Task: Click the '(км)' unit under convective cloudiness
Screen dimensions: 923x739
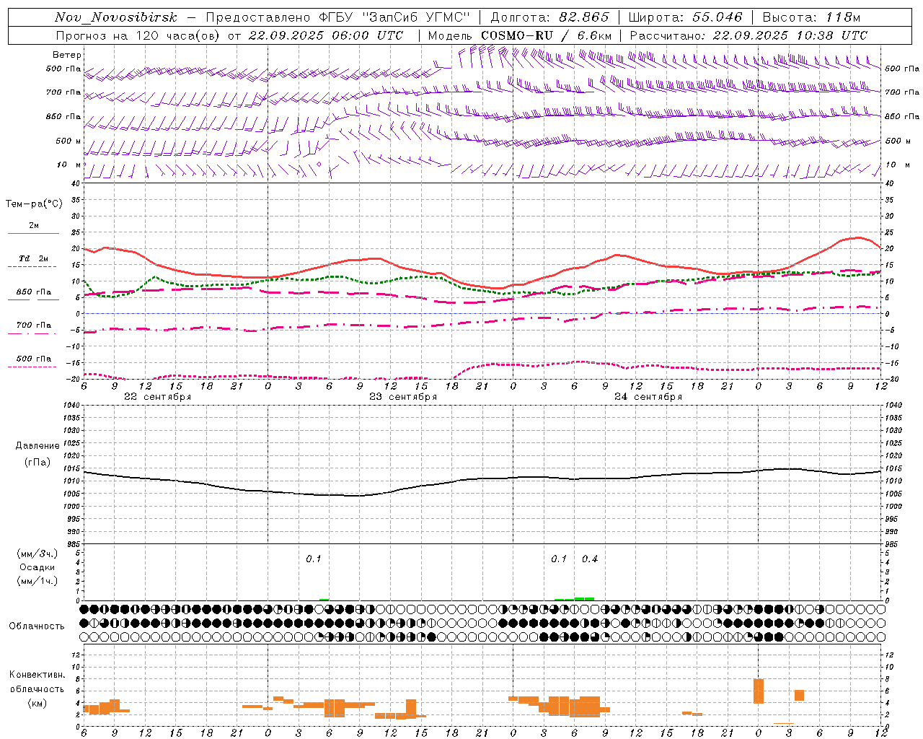Action: (37, 703)
